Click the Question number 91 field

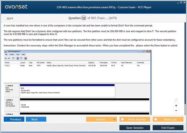84,18
